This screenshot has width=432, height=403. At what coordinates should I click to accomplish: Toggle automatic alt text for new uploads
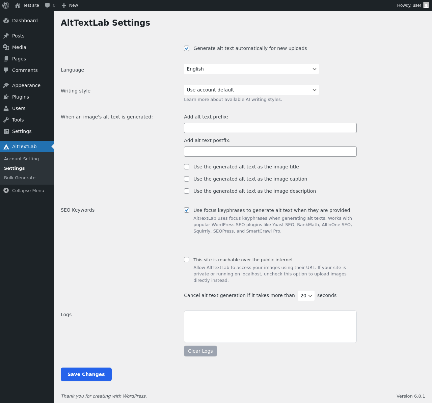[187, 48]
